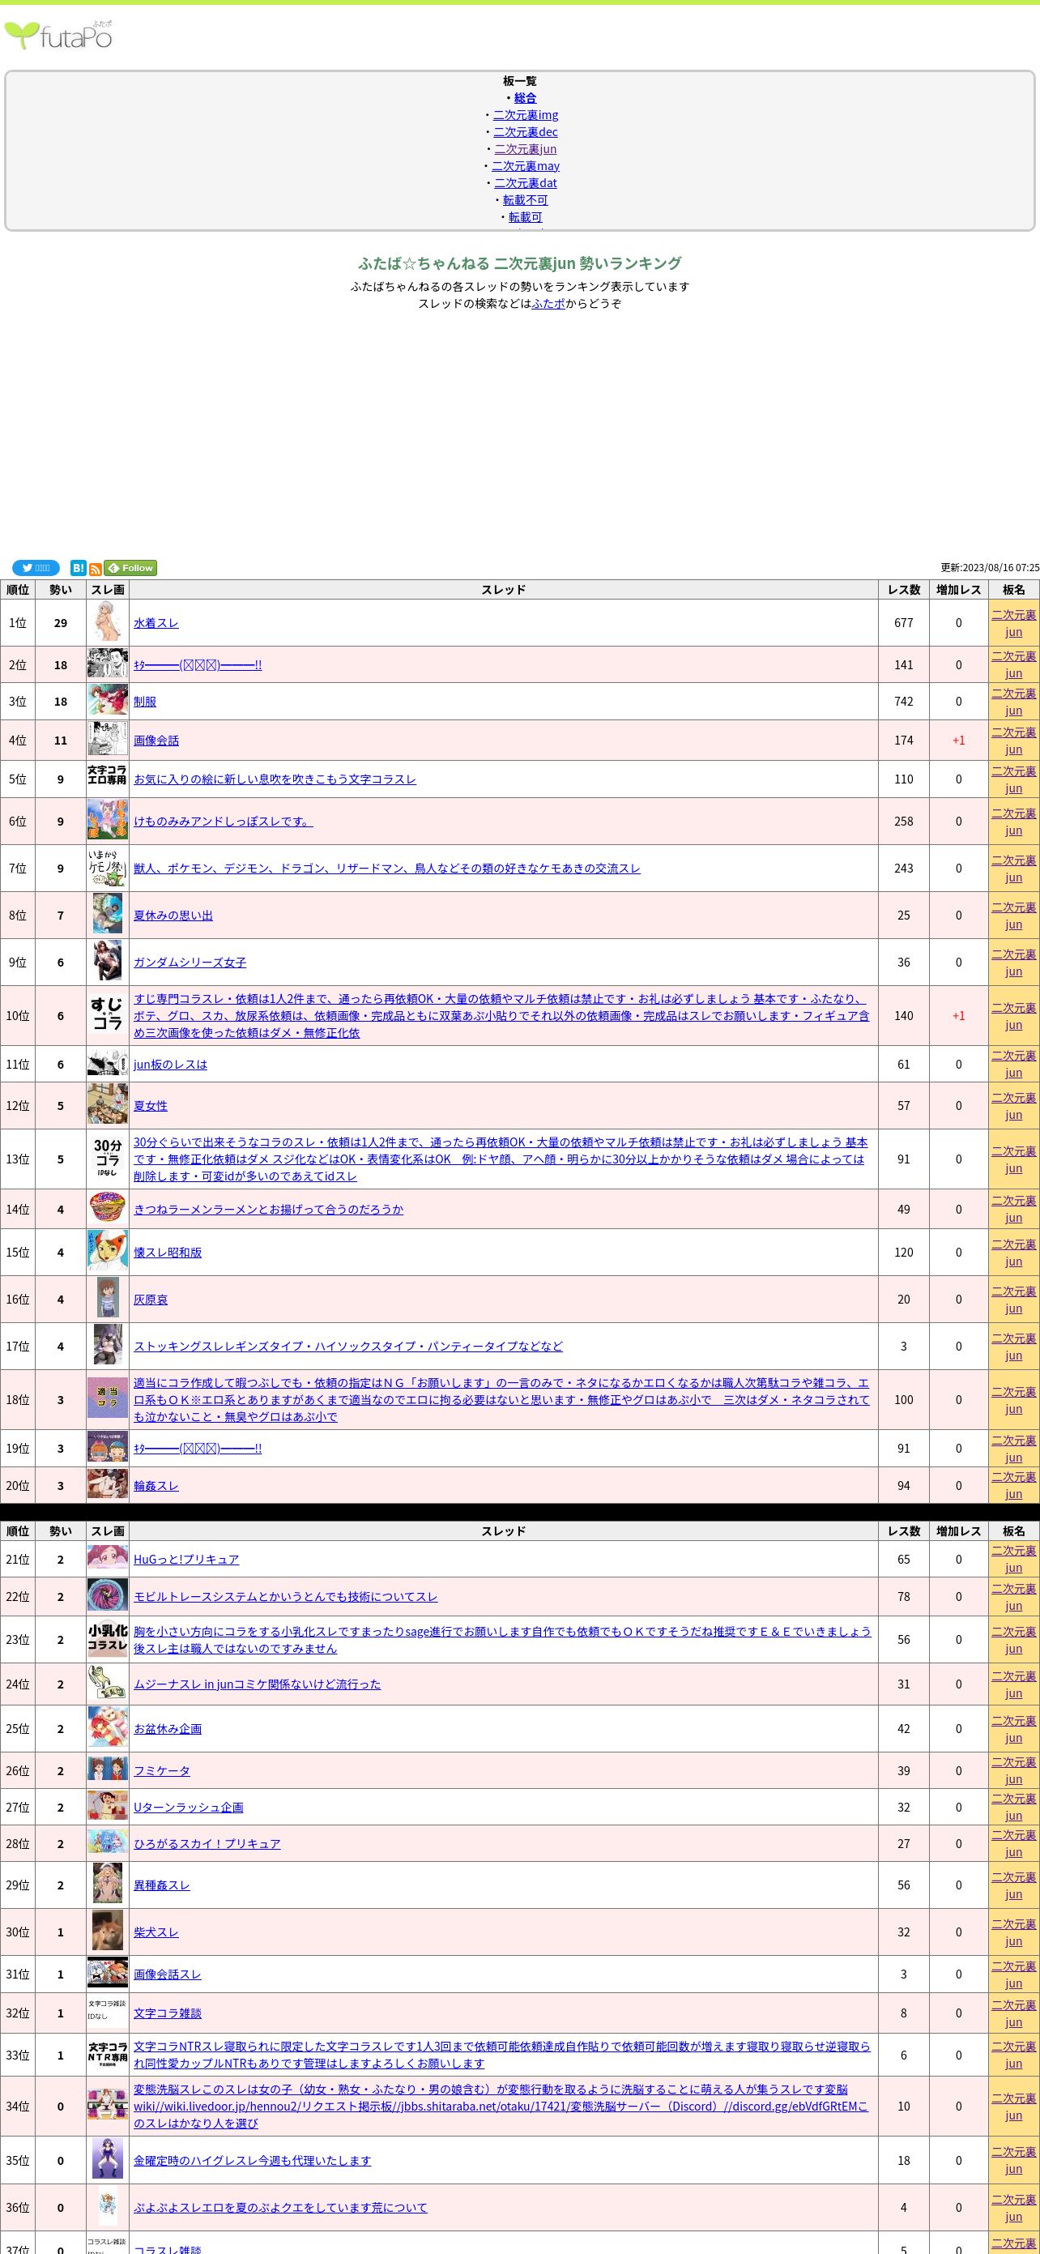
Task: Open the Uターンラッシュ企画 thread
Action: tap(188, 1808)
